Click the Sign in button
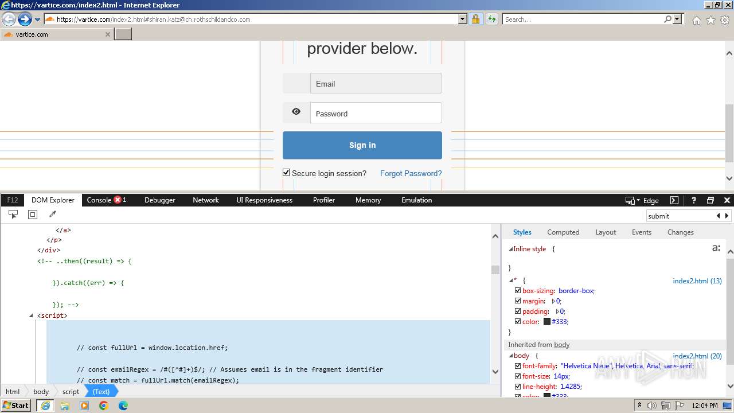The width and height of the screenshot is (734, 413). pyautogui.click(x=362, y=145)
